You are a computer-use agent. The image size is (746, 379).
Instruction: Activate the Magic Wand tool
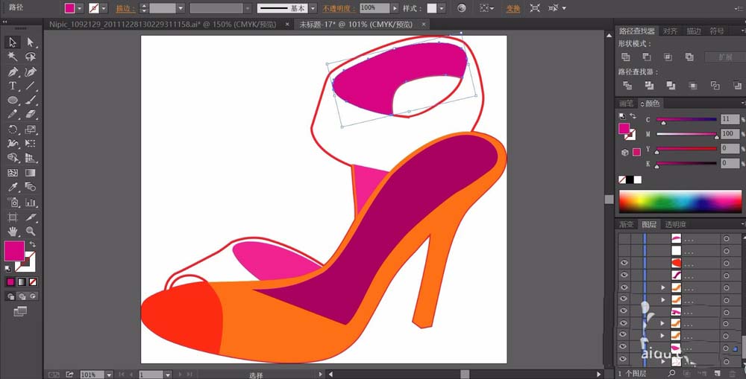click(13, 57)
